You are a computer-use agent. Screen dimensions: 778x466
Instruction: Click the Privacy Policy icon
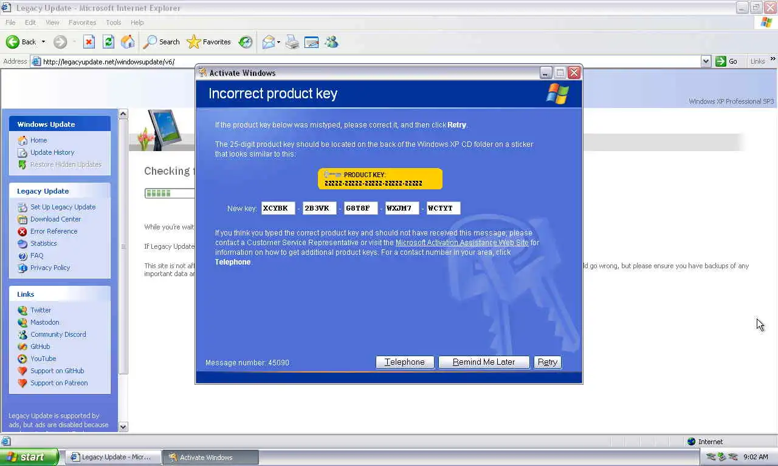click(22, 268)
